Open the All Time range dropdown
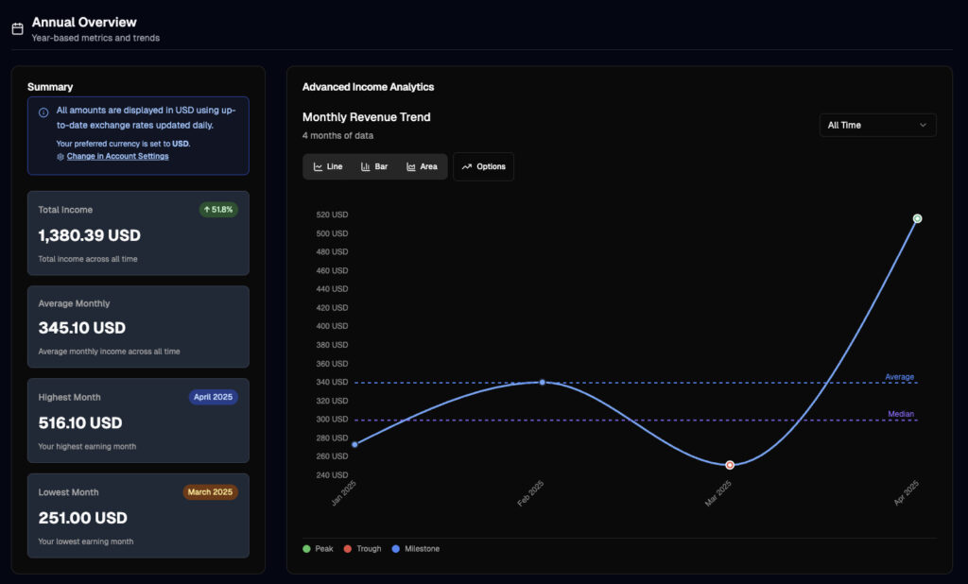Image resolution: width=968 pixels, height=584 pixels. point(877,124)
